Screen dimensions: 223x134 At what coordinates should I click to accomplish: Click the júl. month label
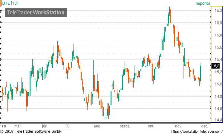pyautogui.click(x=69, y=126)
